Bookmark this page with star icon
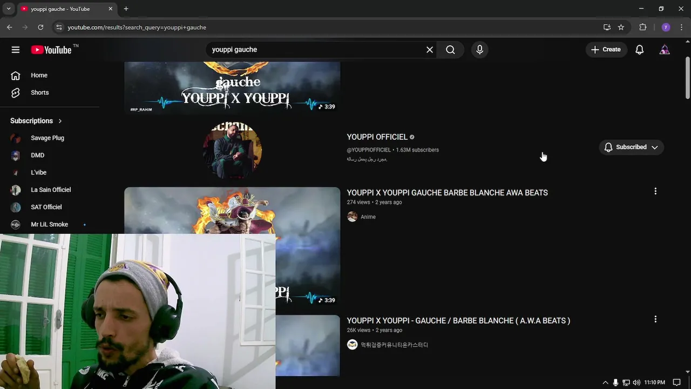 [x=621, y=27]
